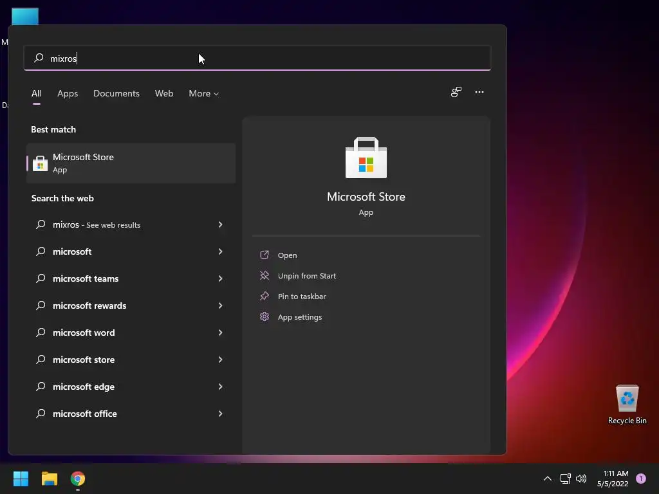659x494 pixels.
Task: Click search icon beside microsoft teams
Action: 41,278
